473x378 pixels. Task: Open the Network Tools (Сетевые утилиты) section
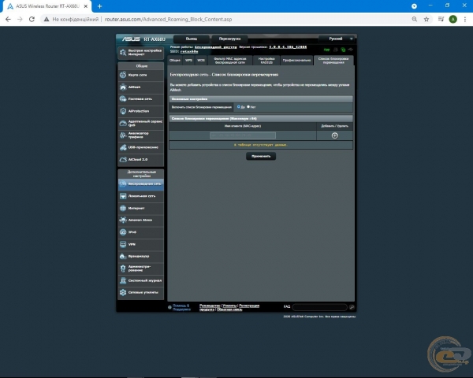pyautogui.click(x=141, y=293)
